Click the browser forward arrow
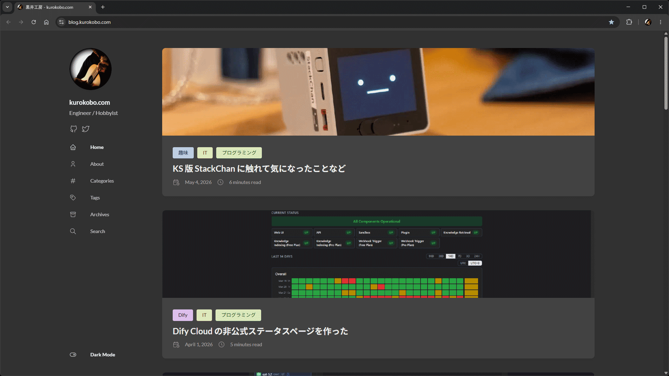 tap(21, 22)
